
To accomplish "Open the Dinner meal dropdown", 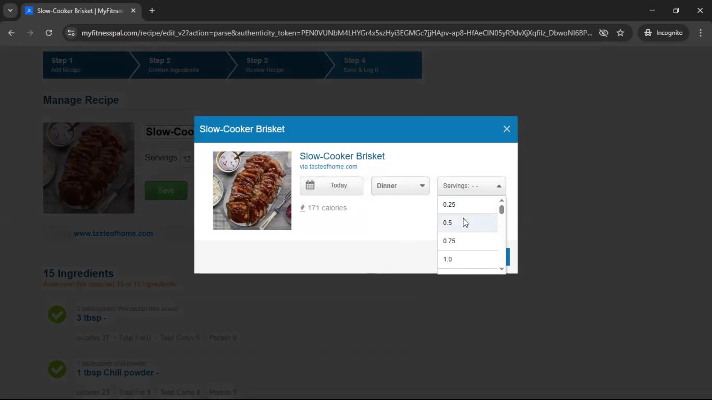I will [x=400, y=186].
